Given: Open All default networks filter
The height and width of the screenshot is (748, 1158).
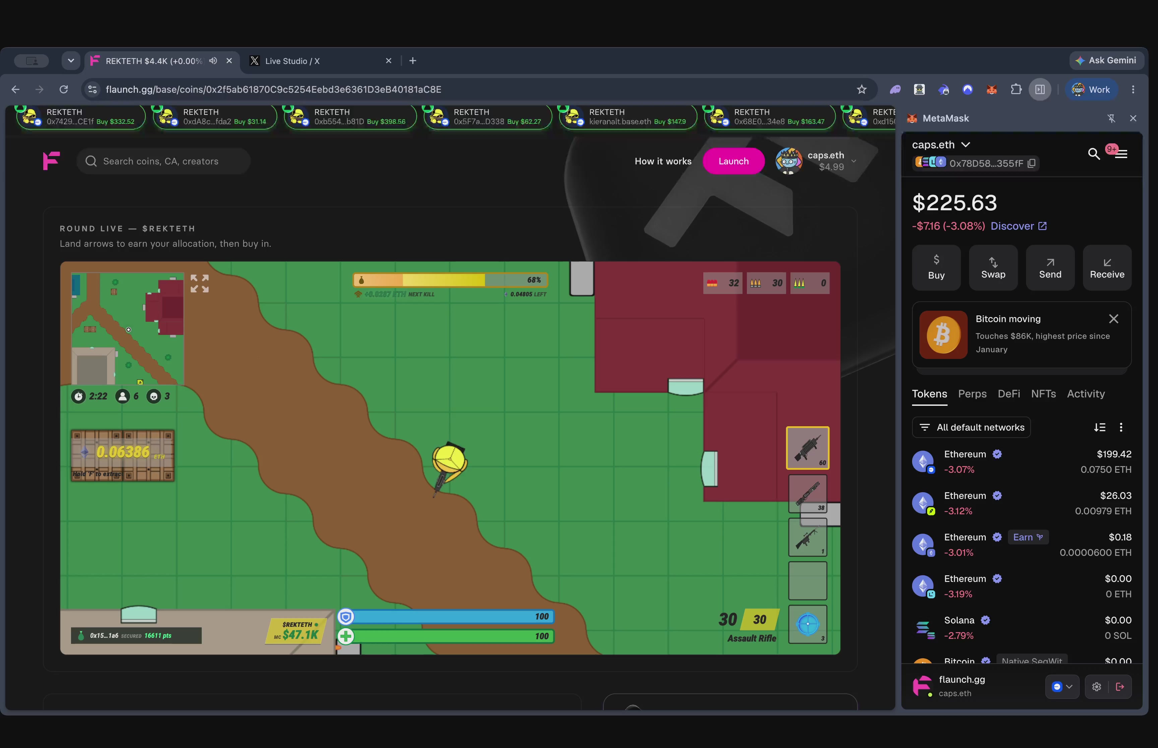Looking at the screenshot, I should [x=971, y=428].
